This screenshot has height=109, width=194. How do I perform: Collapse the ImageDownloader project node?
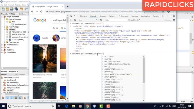coord(2,17)
